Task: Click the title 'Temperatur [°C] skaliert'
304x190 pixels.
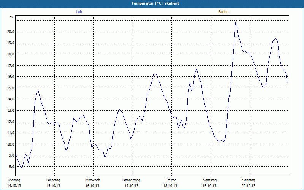Action: click(155, 3)
